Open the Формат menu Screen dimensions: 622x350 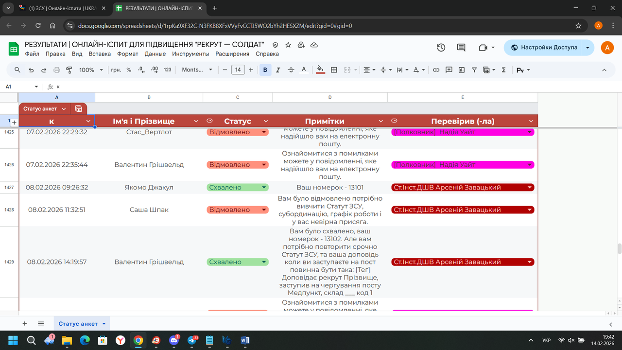coord(128,54)
